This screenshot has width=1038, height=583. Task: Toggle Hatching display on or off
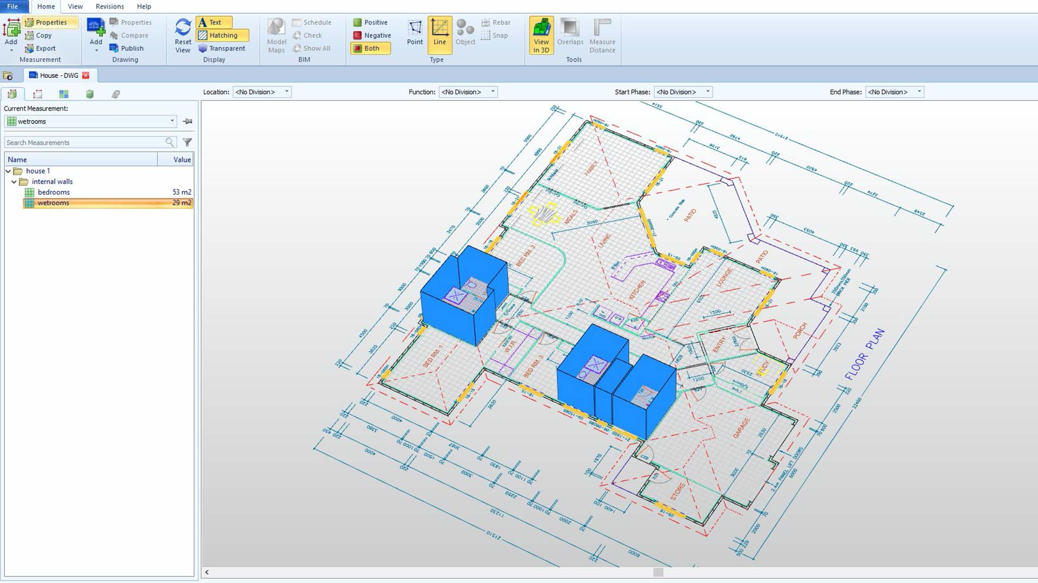(x=222, y=35)
